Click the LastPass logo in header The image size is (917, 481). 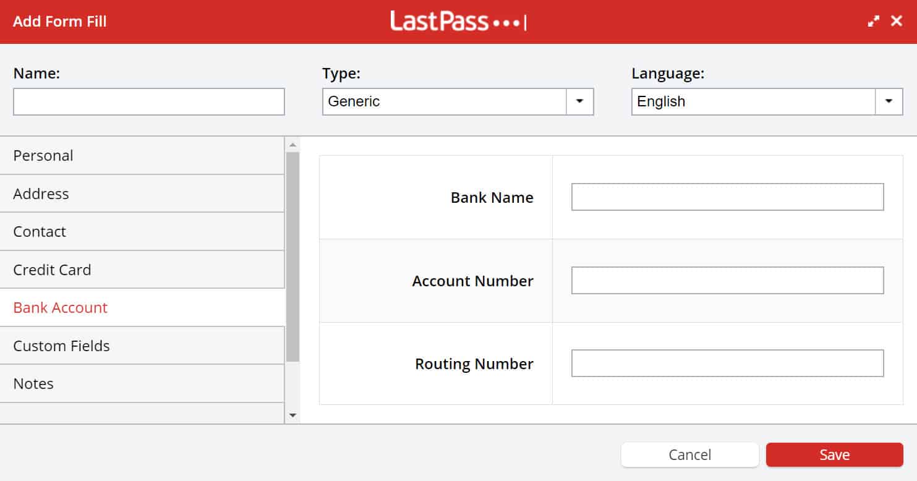[458, 22]
